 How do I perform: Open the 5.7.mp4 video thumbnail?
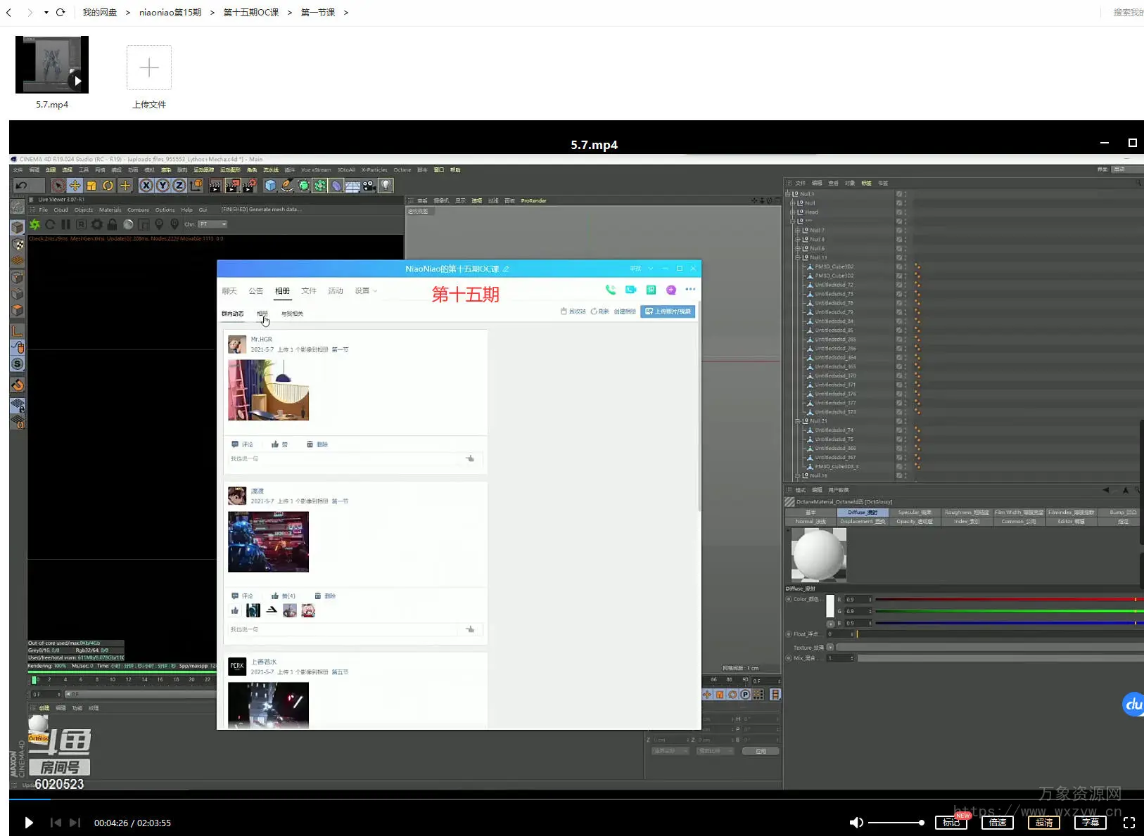pyautogui.click(x=52, y=65)
